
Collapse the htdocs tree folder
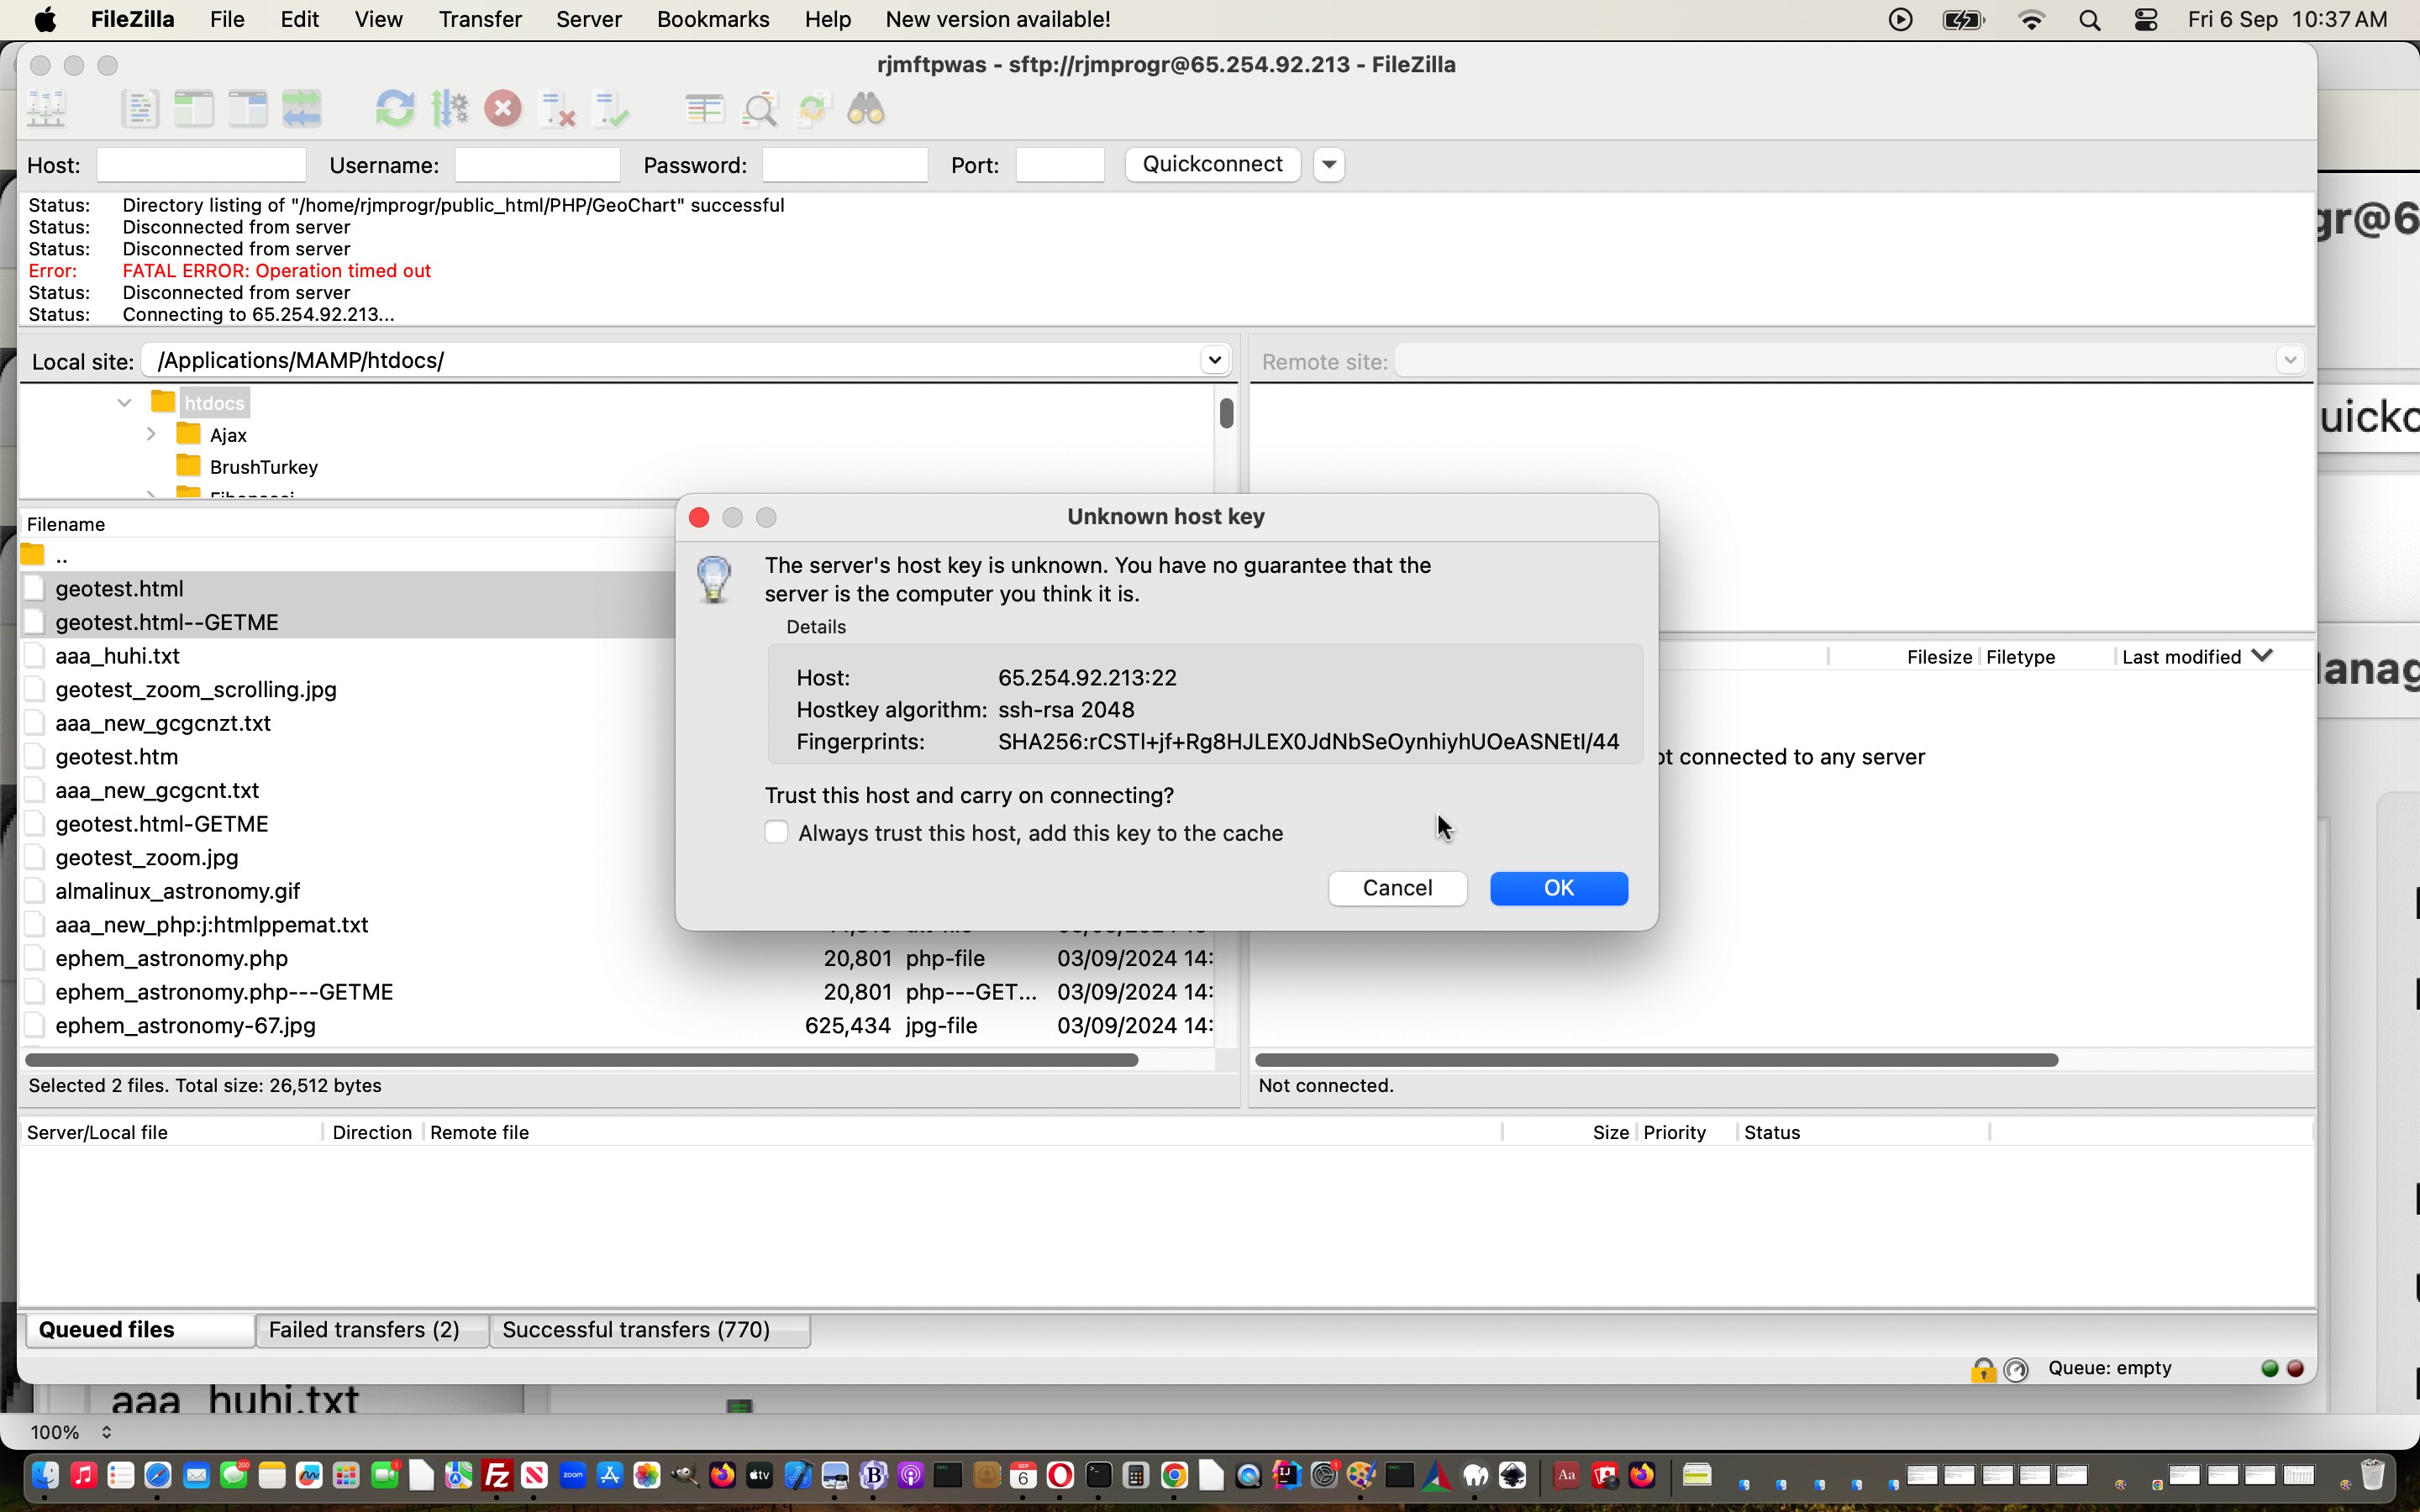coord(124,402)
